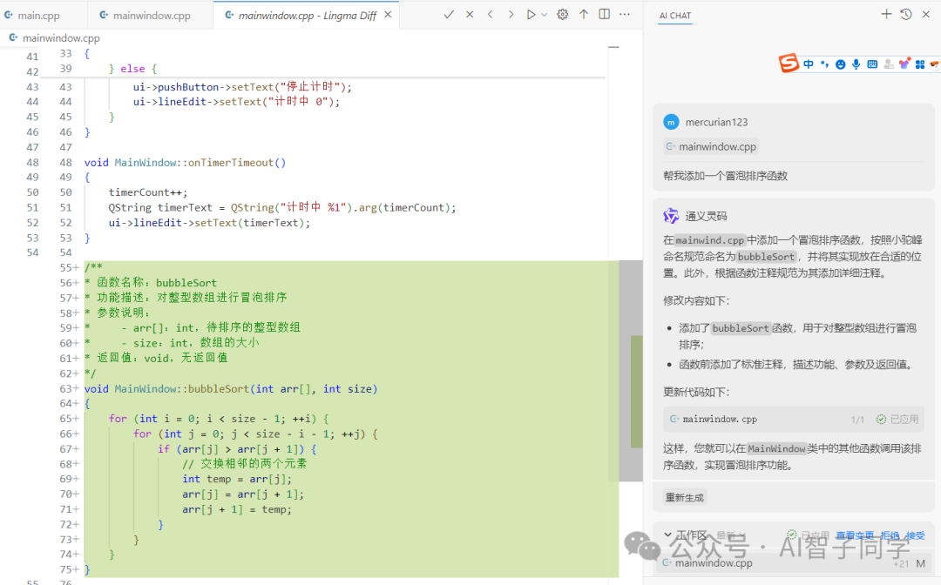Select the AI CHAT panel tab

(x=675, y=16)
